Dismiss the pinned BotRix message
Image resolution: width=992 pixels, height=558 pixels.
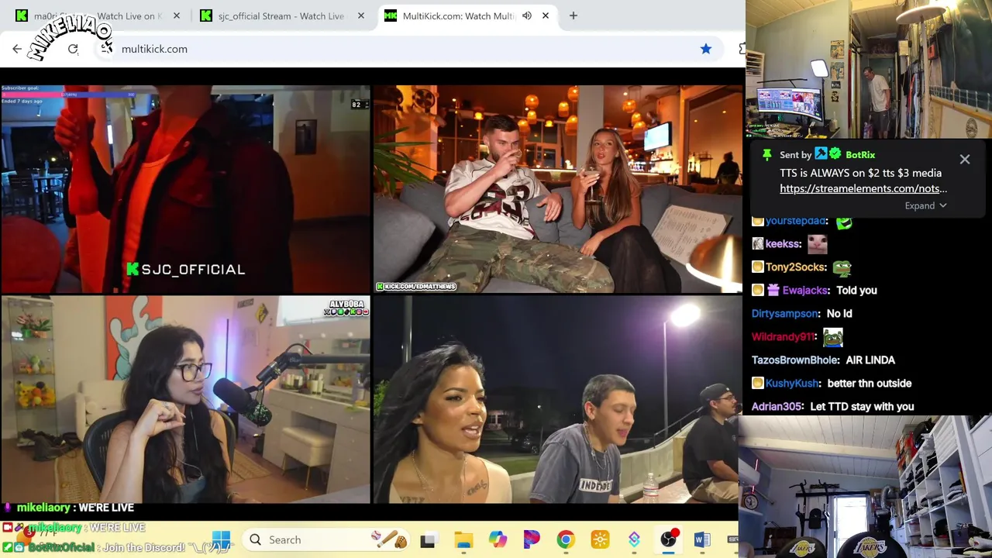pyautogui.click(x=965, y=159)
